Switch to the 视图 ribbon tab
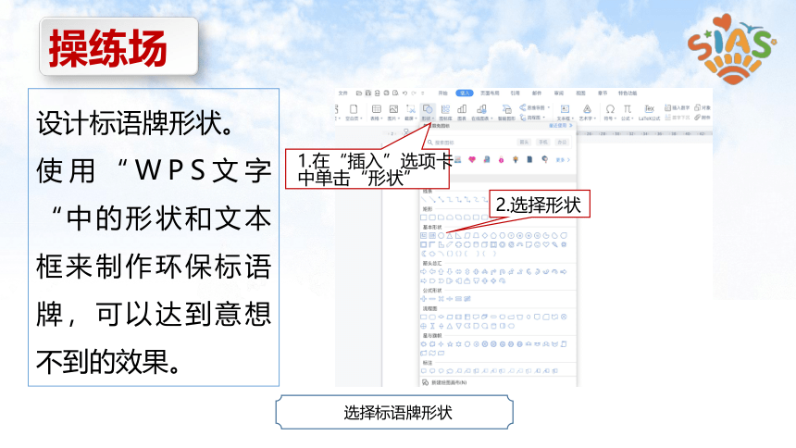Viewport: 796px width, 448px height. [580, 93]
